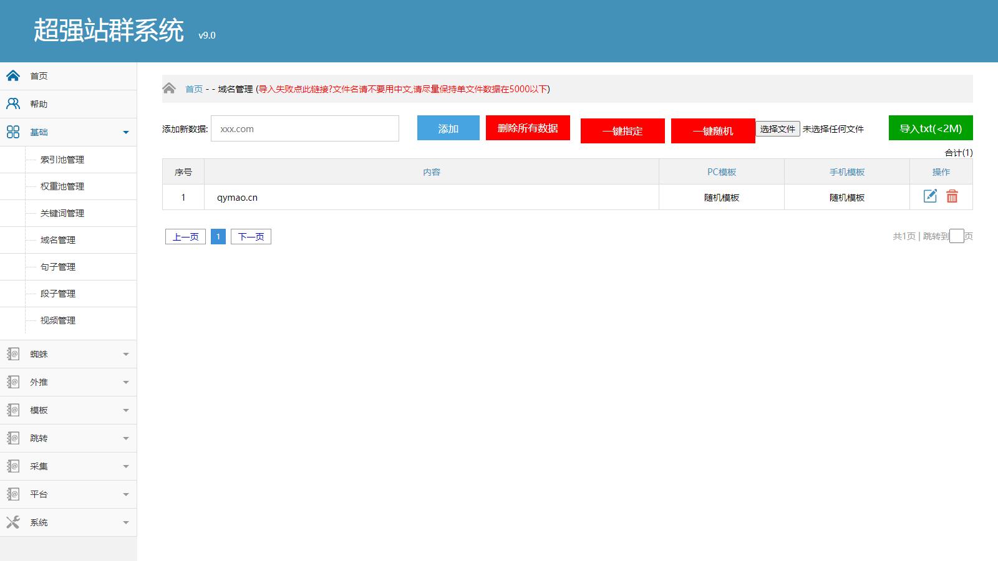
Task: Open 关键词管理 in the sidebar
Action: 62,213
